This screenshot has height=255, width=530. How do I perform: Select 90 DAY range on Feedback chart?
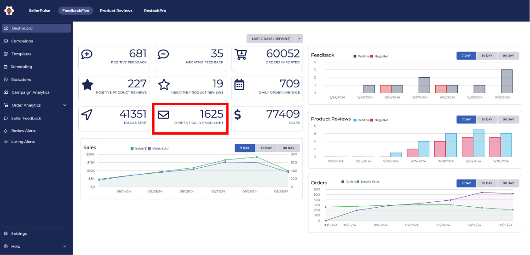click(x=508, y=56)
